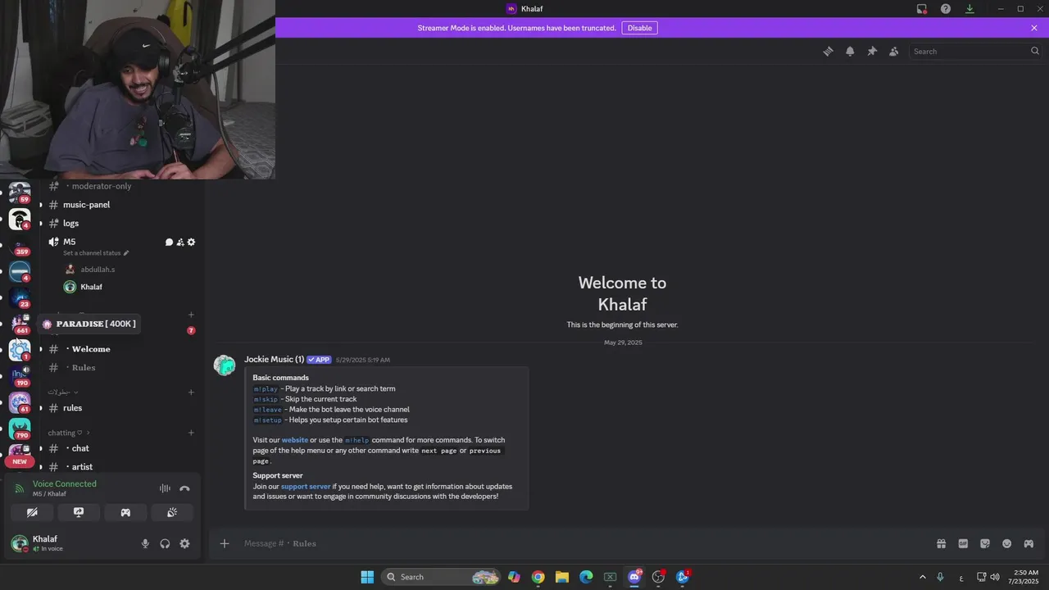
Task: Open the Threads icon in channel header
Action: pos(829,51)
